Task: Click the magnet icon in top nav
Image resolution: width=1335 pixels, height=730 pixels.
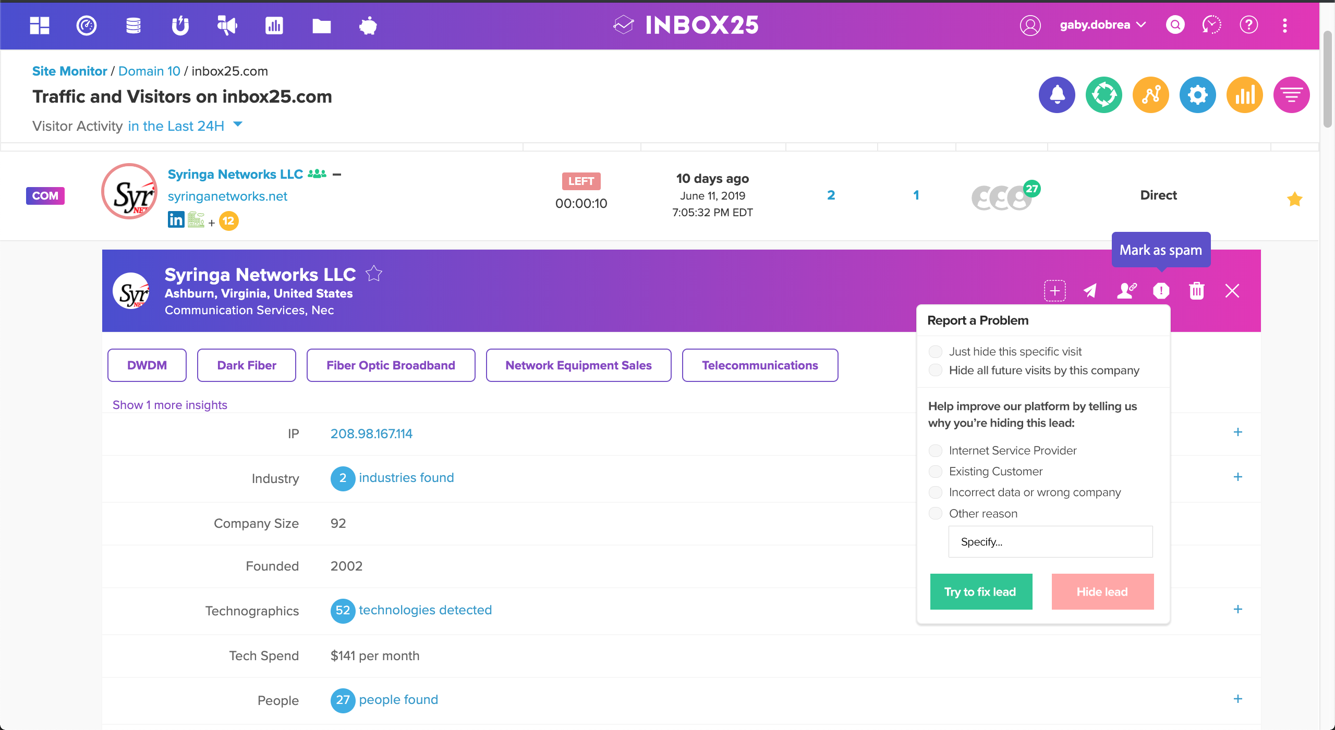Action: [180, 25]
